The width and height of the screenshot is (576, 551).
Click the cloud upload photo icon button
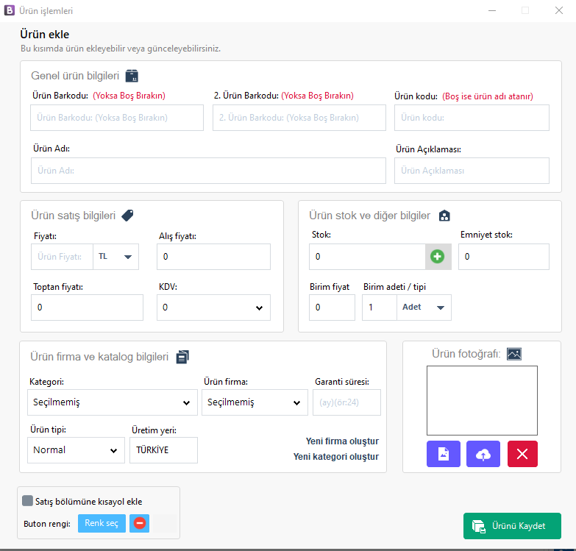click(x=483, y=454)
